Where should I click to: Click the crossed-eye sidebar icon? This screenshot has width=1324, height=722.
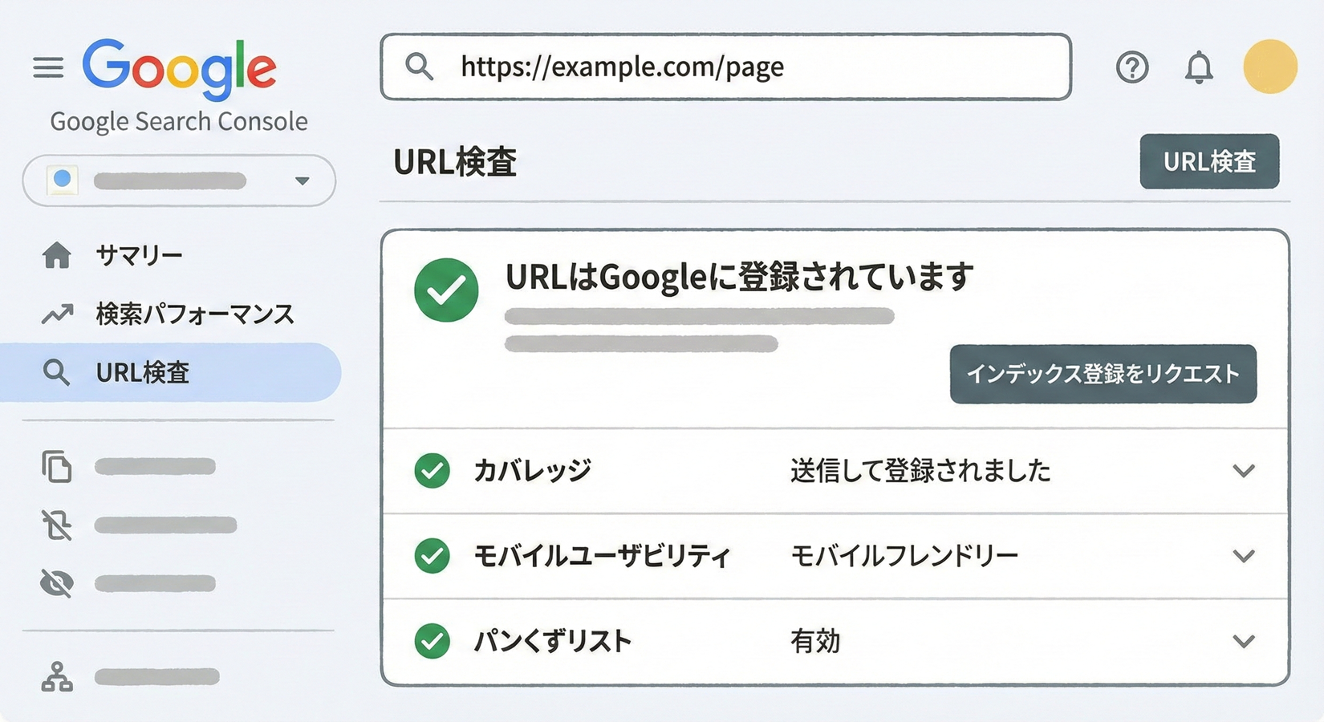point(57,582)
